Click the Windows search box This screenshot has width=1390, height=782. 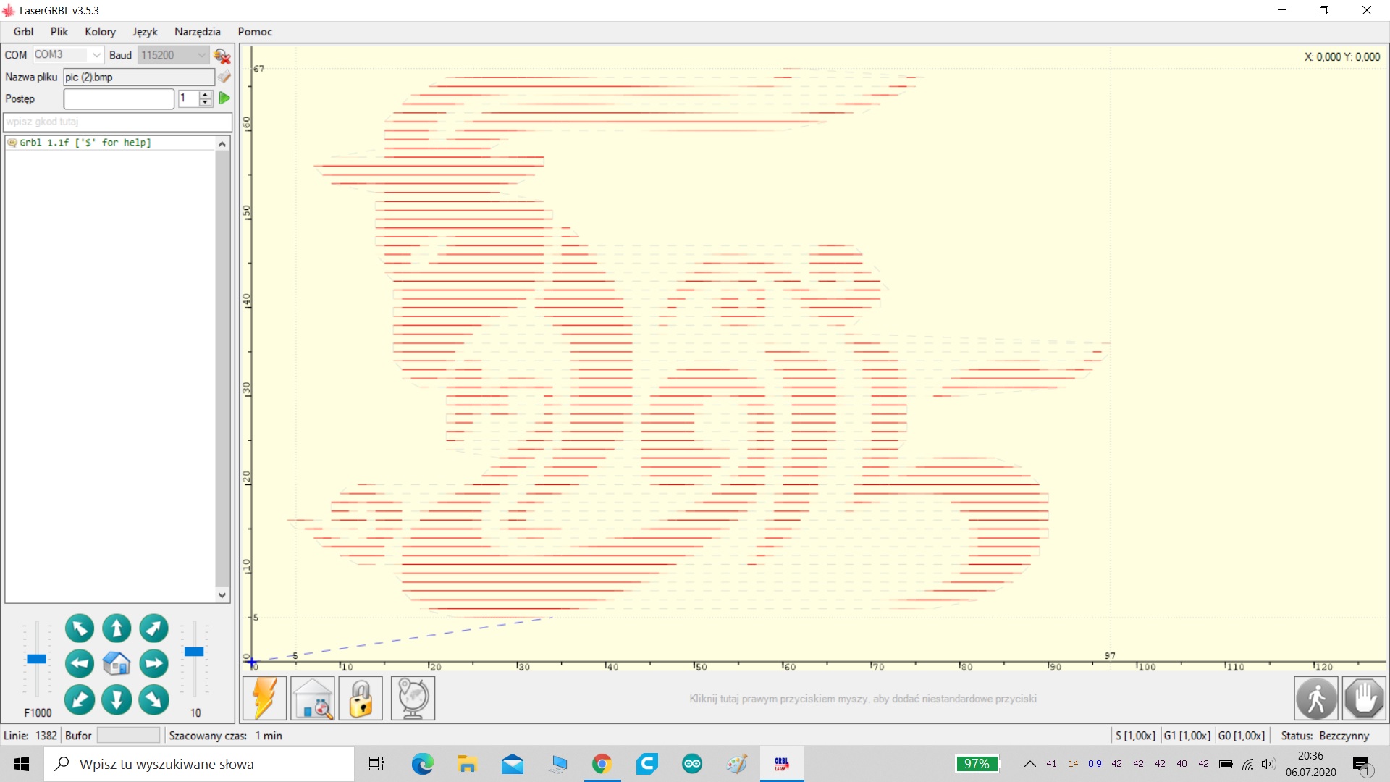click(x=199, y=764)
